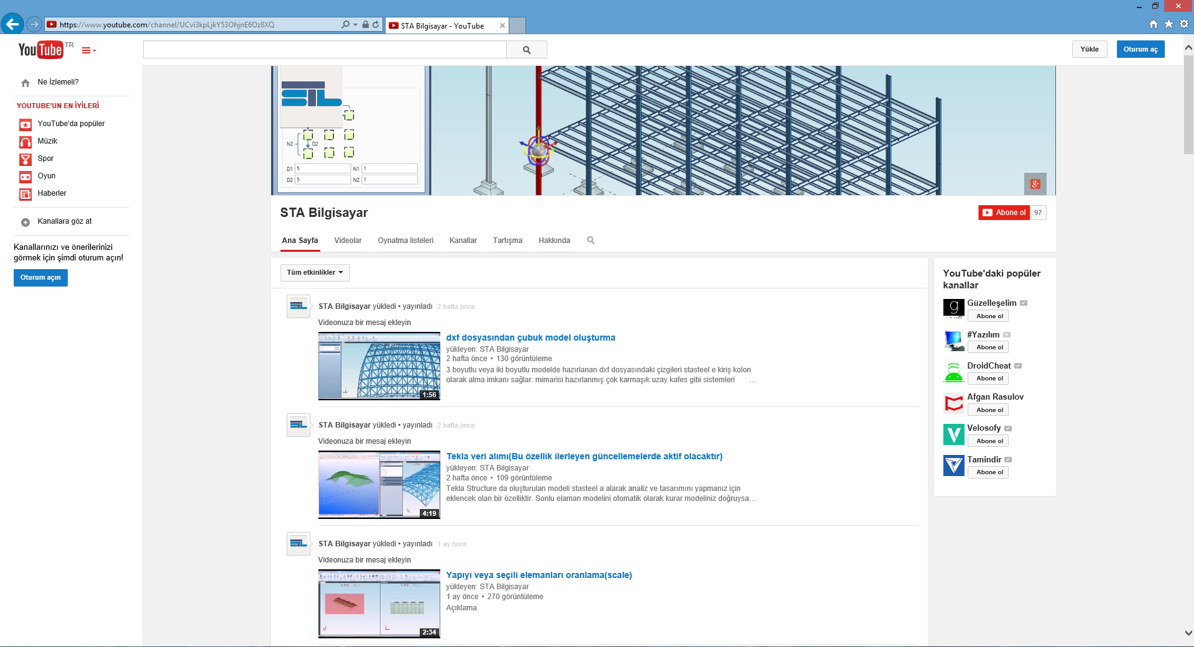Click the Yükle button

pos(1090,49)
